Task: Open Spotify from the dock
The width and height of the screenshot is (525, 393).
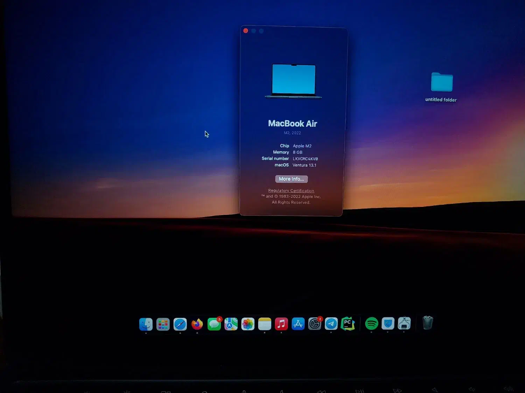Action: tap(371, 323)
